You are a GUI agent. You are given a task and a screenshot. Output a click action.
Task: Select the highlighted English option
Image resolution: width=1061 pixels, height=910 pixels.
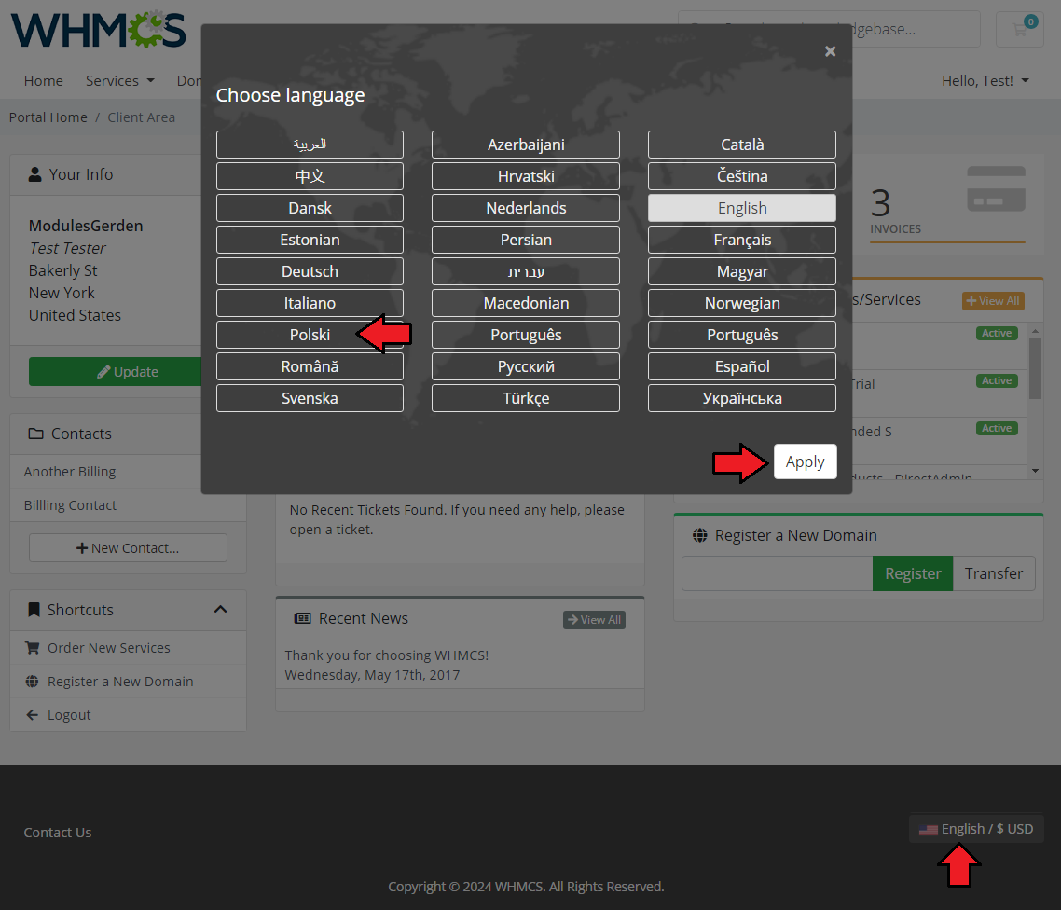[x=742, y=209]
